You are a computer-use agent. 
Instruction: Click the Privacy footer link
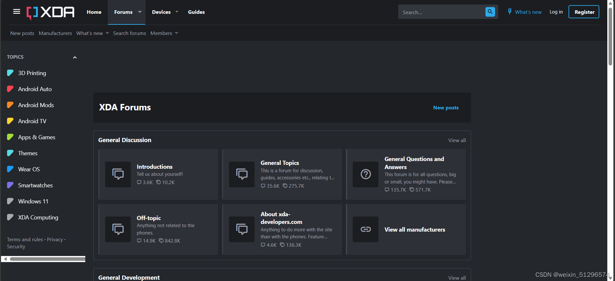tap(55, 239)
